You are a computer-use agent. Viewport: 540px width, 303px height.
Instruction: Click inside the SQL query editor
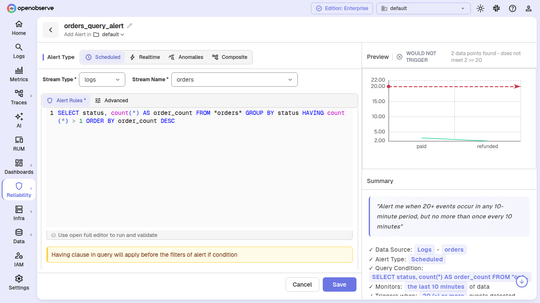200,168
